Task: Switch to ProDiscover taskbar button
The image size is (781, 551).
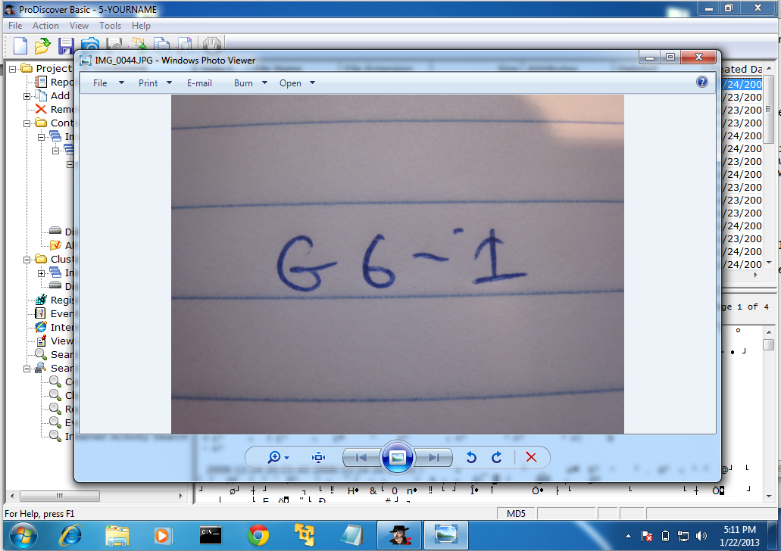Action: pyautogui.click(x=400, y=536)
